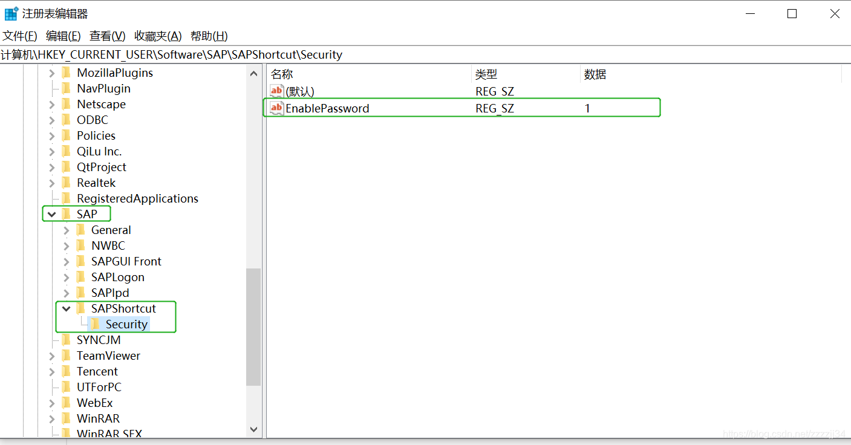Expand the SAPGUI Front subkey
The image size is (851, 445).
tap(67, 262)
